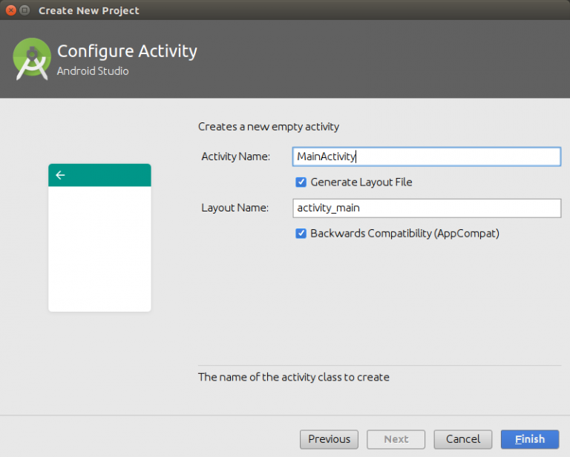Click Finish to create the project
Viewport: 570px width, 457px height.
[x=530, y=439]
